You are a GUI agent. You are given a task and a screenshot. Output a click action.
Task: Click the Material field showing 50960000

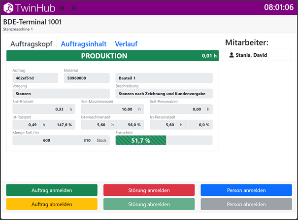[87, 78]
